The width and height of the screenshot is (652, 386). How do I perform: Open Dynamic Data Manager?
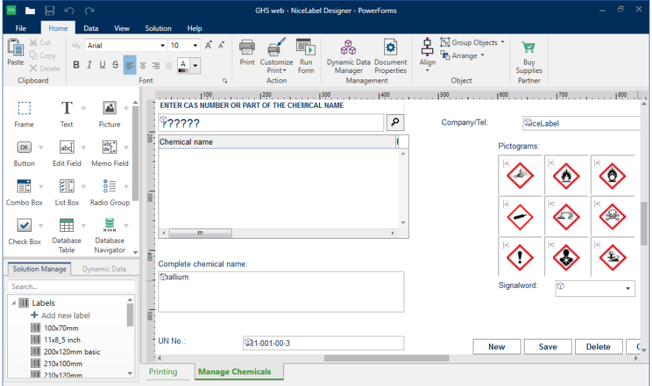pos(349,56)
